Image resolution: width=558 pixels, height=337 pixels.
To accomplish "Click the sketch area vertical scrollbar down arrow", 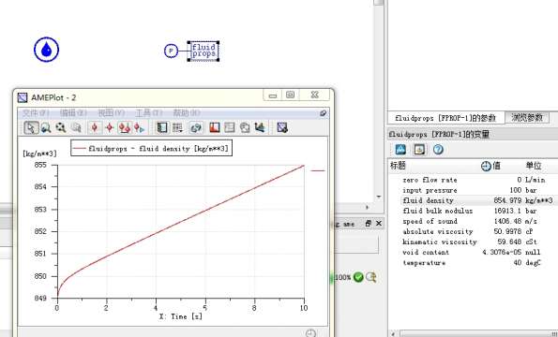I will click(379, 197).
